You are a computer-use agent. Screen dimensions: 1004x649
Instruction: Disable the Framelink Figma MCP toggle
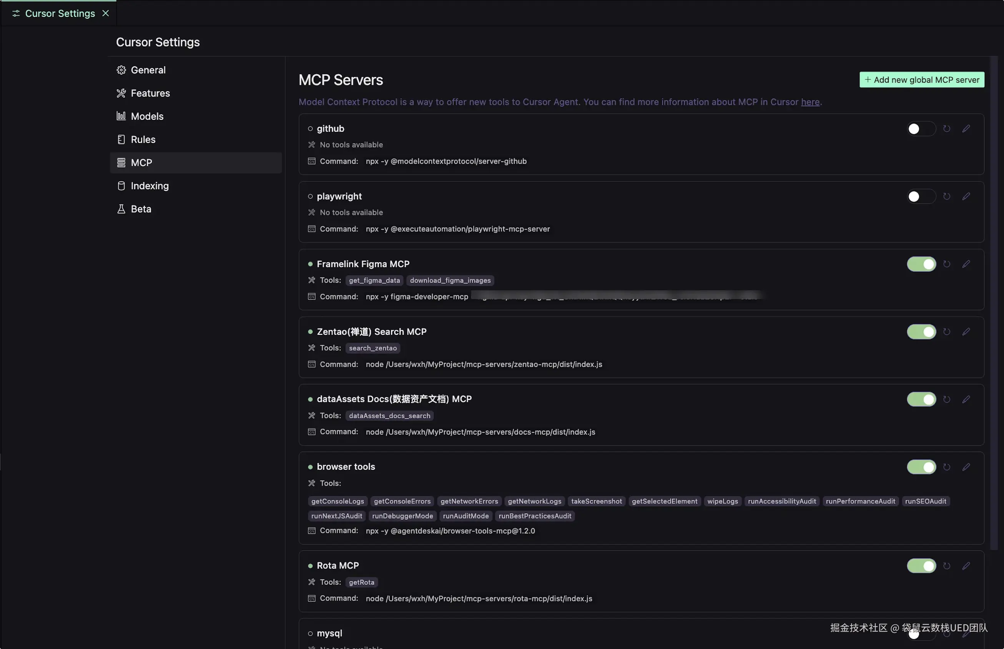921,264
